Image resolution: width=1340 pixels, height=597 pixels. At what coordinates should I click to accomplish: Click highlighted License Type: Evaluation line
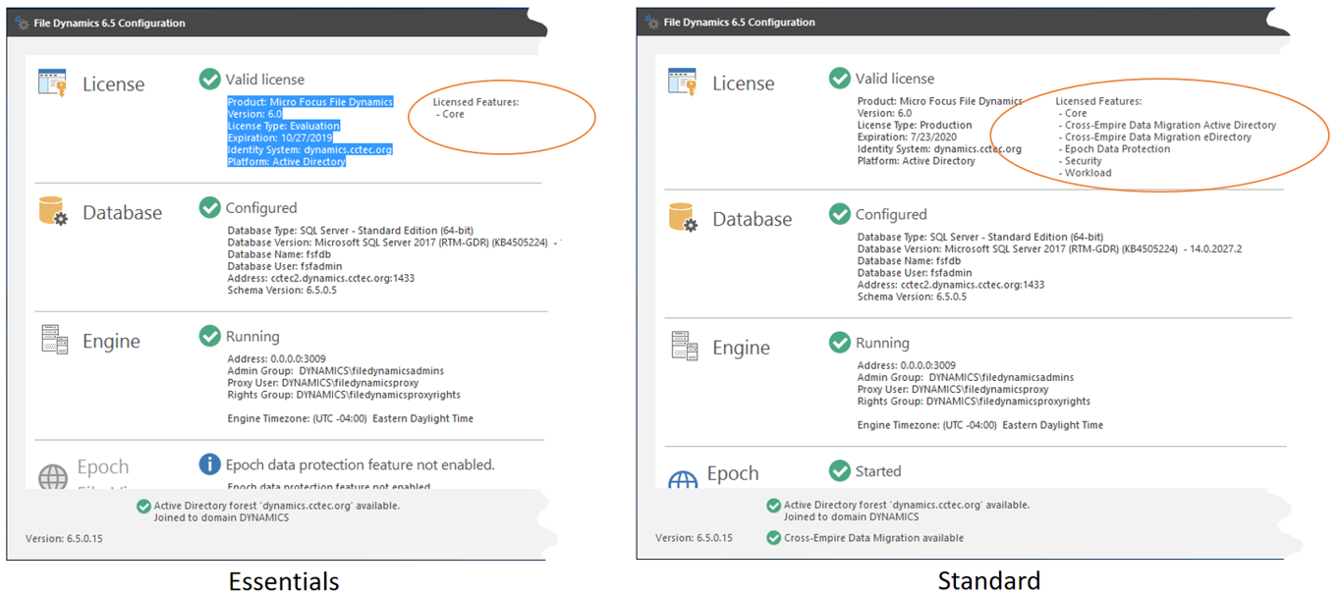[284, 126]
